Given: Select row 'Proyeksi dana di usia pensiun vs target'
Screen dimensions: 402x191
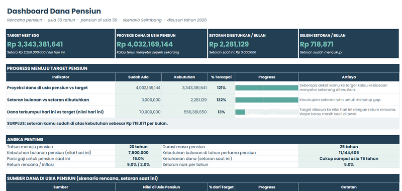Looking at the screenshot, I should (x=203, y=87).
